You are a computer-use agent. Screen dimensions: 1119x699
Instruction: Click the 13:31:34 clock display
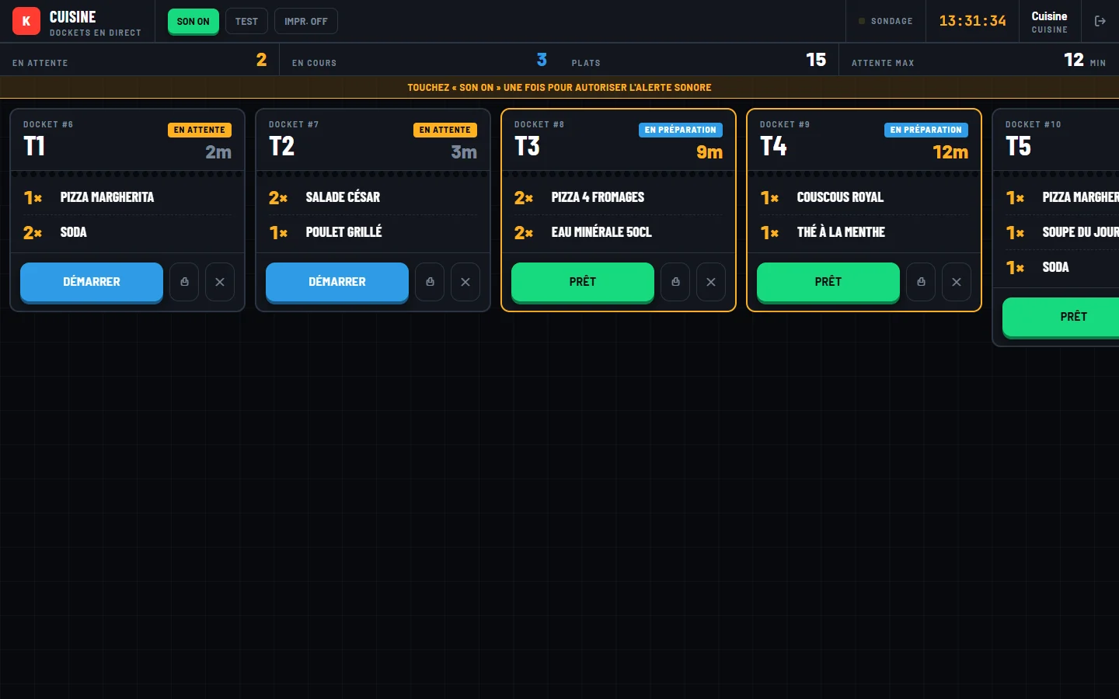[972, 21]
